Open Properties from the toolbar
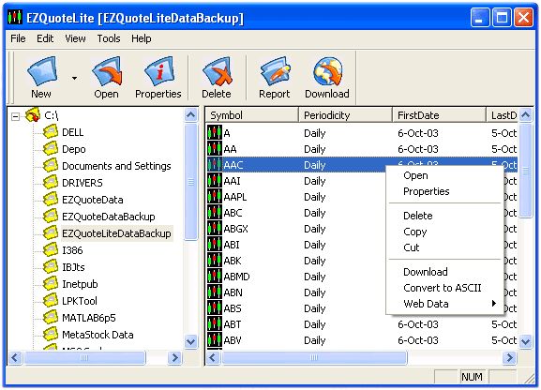Viewport: 541px width, 390px height. click(158, 71)
